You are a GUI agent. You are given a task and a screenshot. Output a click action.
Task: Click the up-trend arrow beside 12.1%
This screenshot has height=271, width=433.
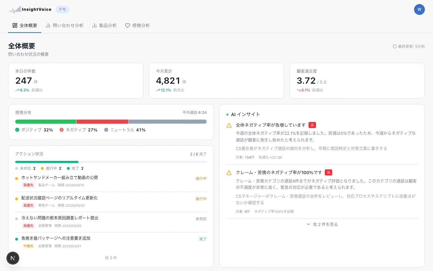click(x=158, y=90)
